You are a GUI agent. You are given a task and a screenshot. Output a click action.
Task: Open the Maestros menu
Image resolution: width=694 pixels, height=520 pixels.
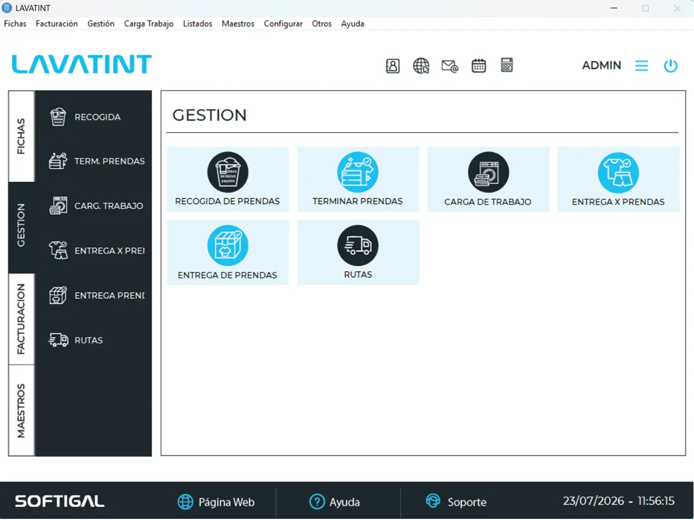[238, 24]
